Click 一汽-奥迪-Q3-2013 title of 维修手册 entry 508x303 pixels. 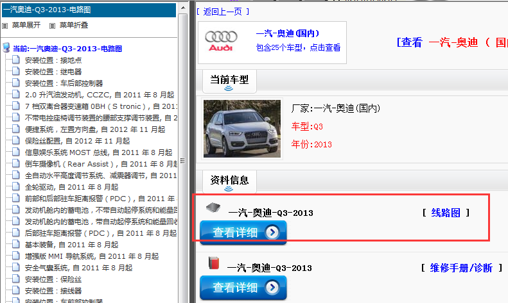pyautogui.click(x=270, y=268)
